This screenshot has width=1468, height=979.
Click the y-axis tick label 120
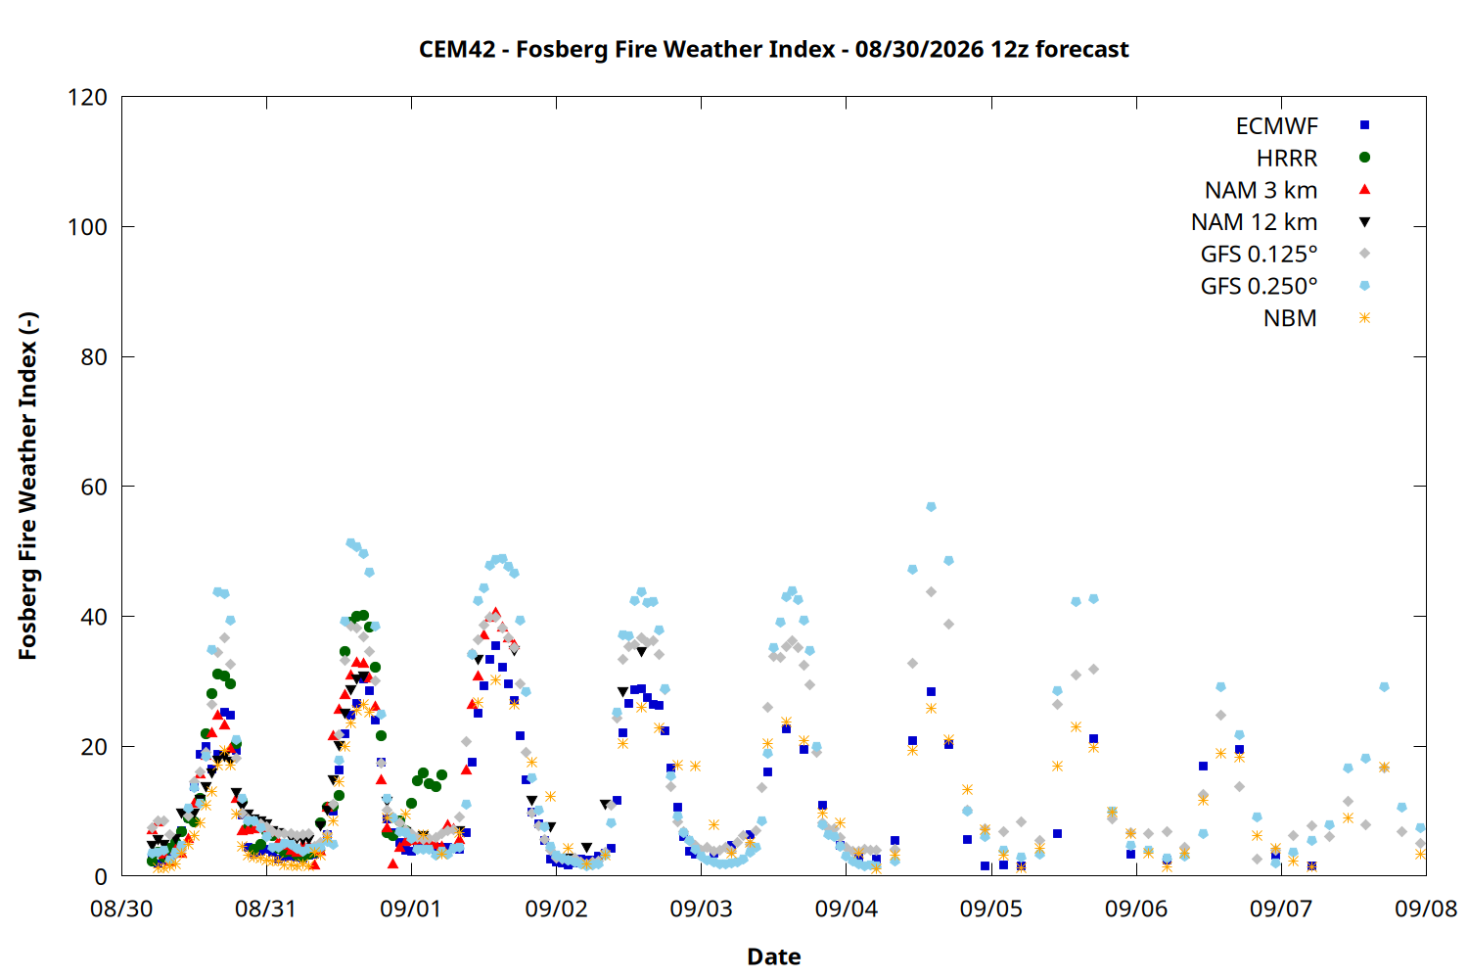[87, 98]
